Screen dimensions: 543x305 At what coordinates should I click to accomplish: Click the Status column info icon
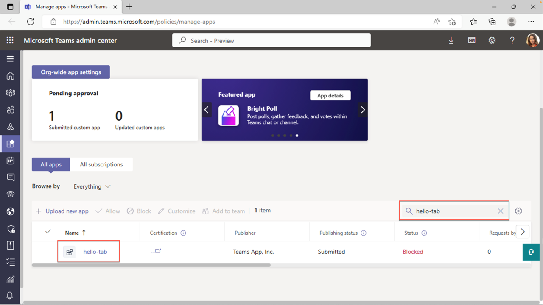(x=424, y=233)
